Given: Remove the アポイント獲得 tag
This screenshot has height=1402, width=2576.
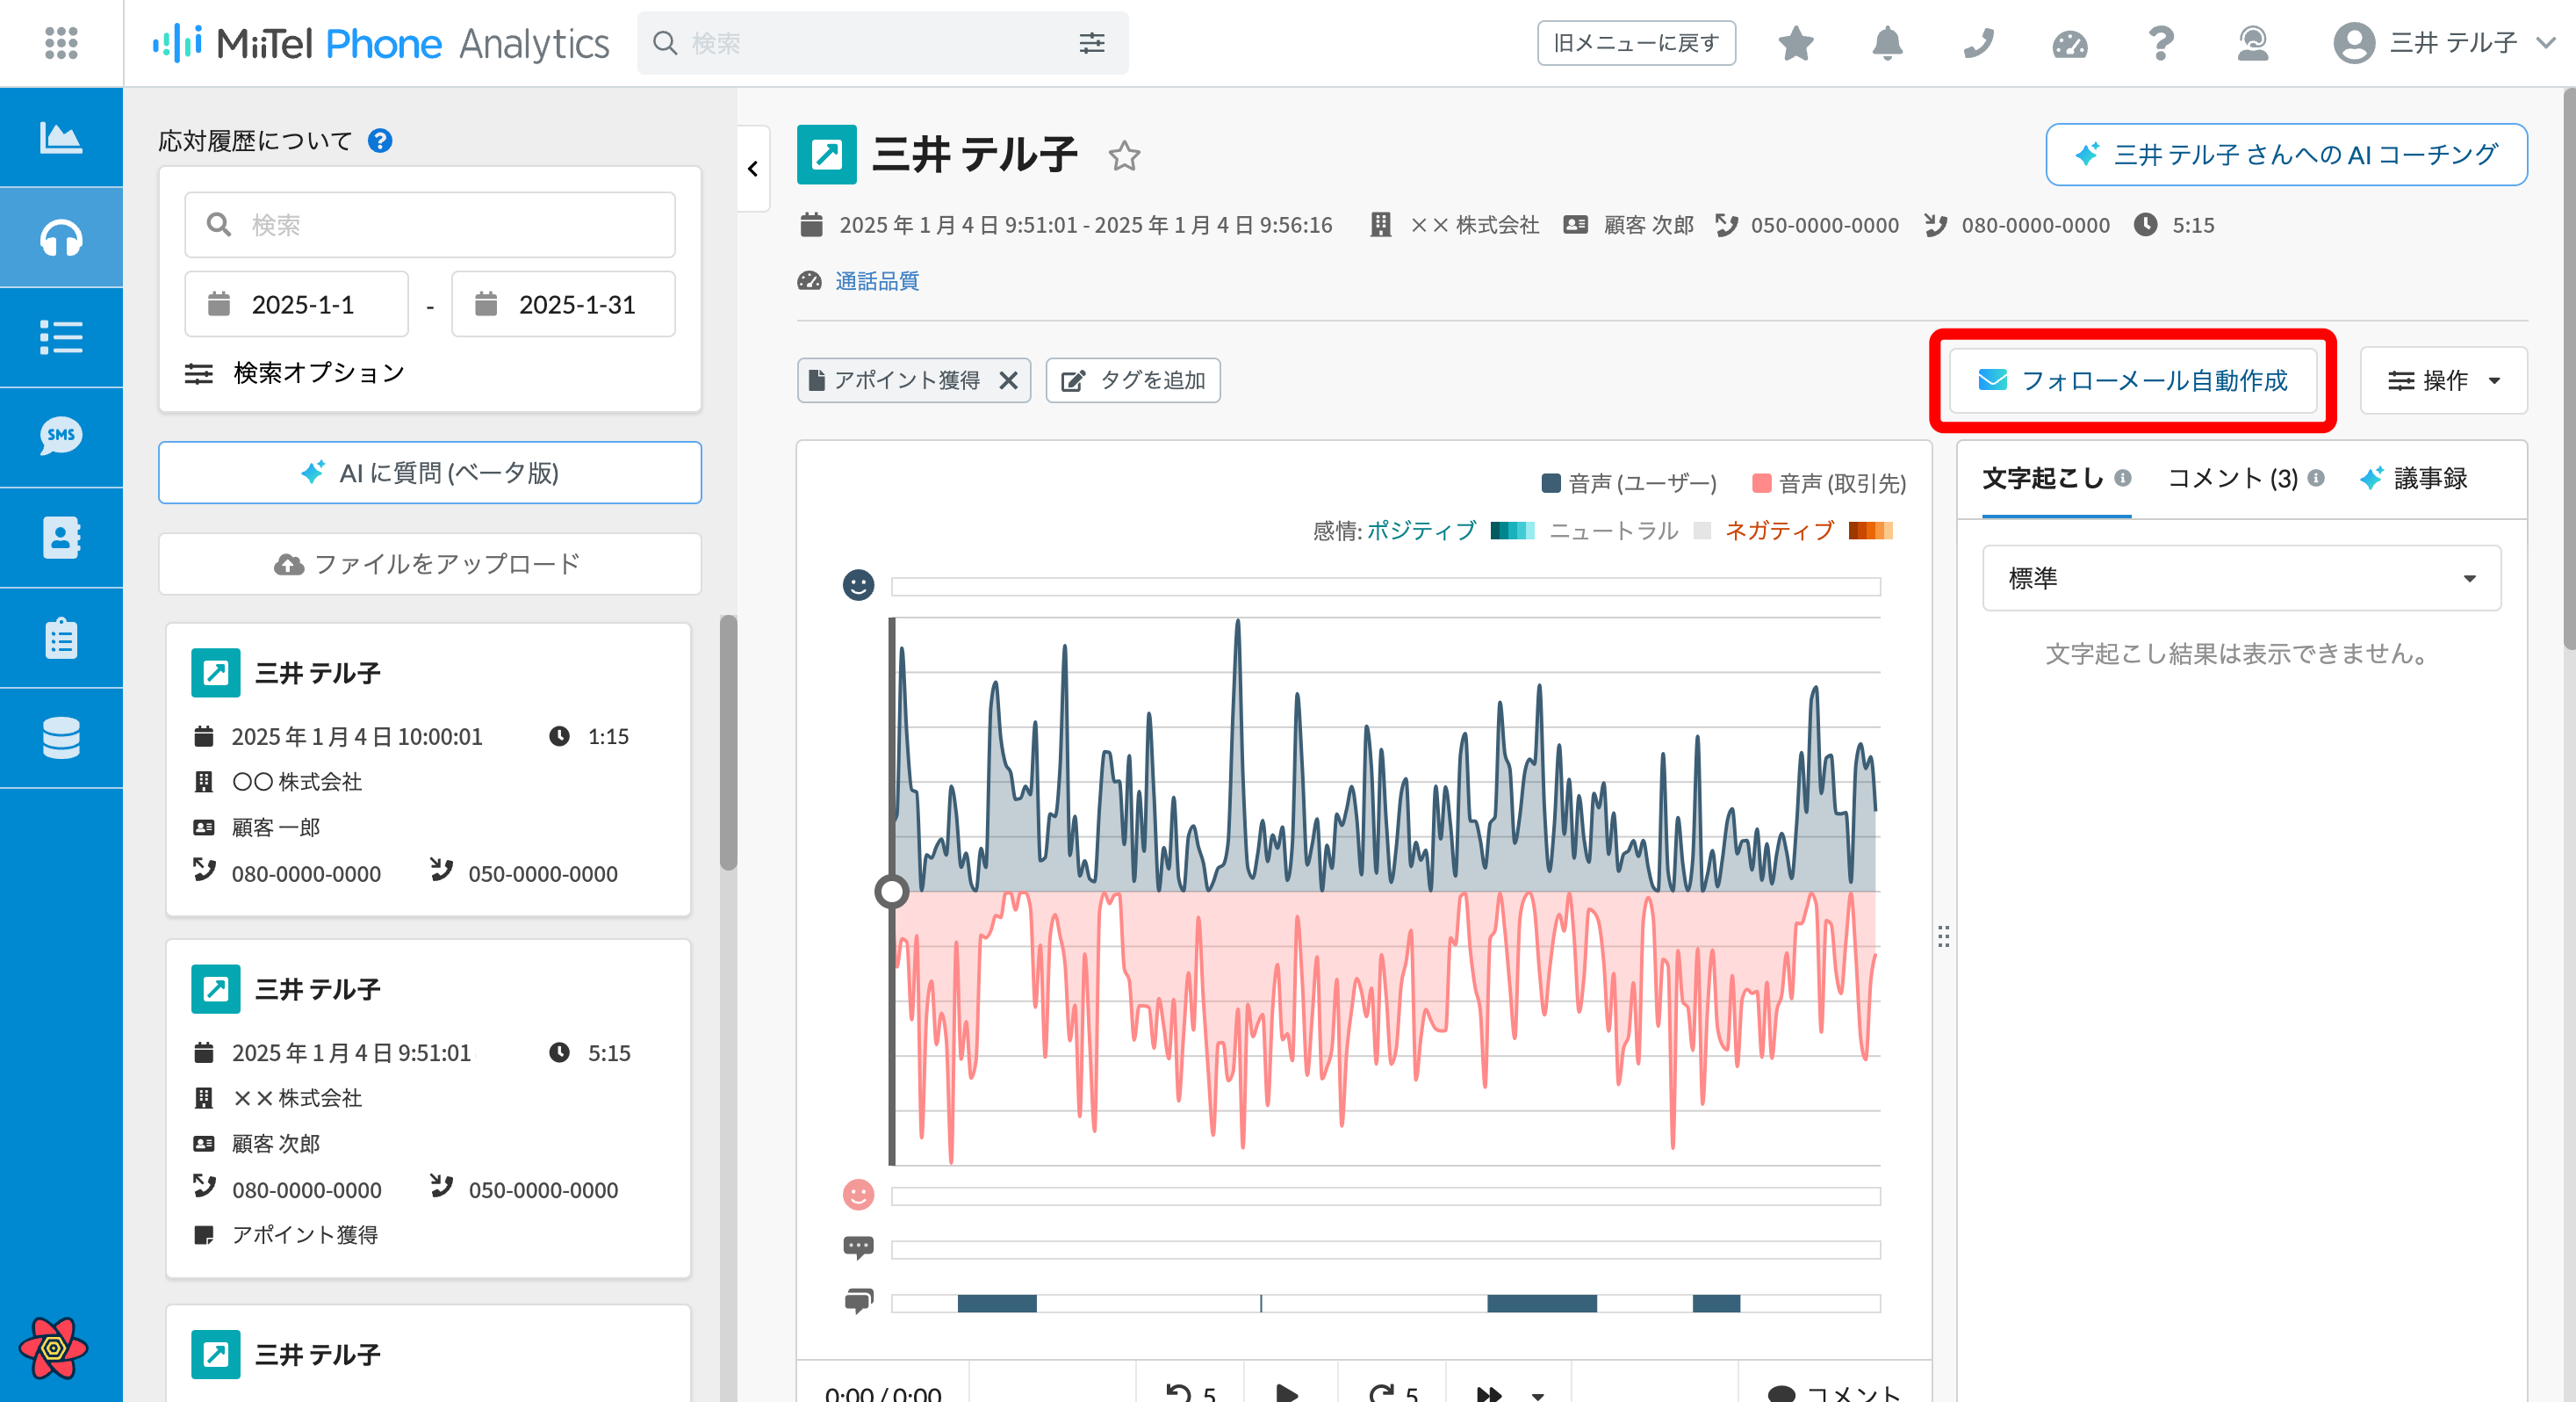Looking at the screenshot, I should click(1009, 380).
